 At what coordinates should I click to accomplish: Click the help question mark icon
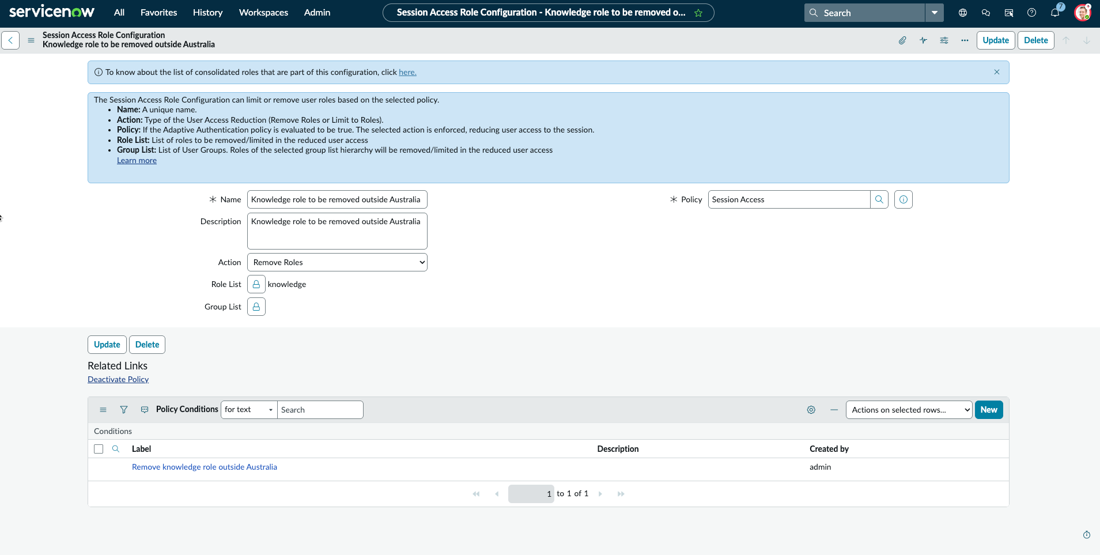pos(1032,13)
